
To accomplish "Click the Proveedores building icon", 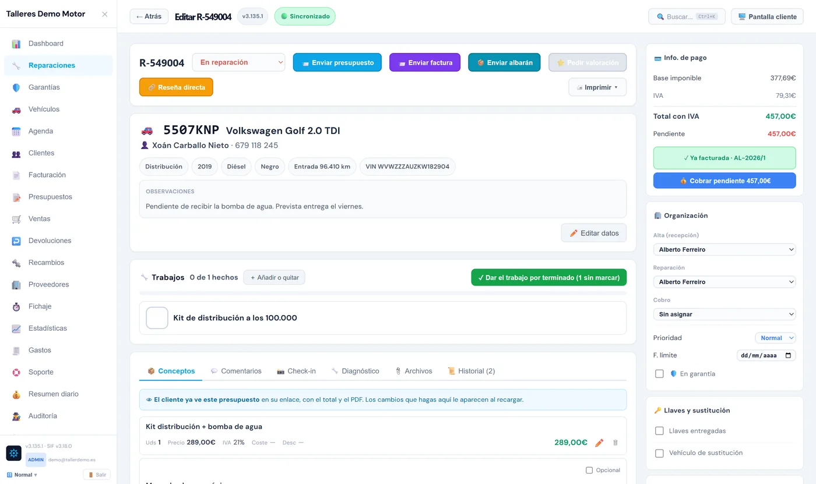I will [x=16, y=285].
